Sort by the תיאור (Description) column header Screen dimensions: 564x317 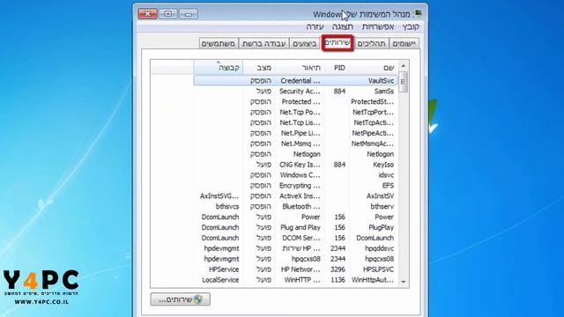tap(301, 68)
